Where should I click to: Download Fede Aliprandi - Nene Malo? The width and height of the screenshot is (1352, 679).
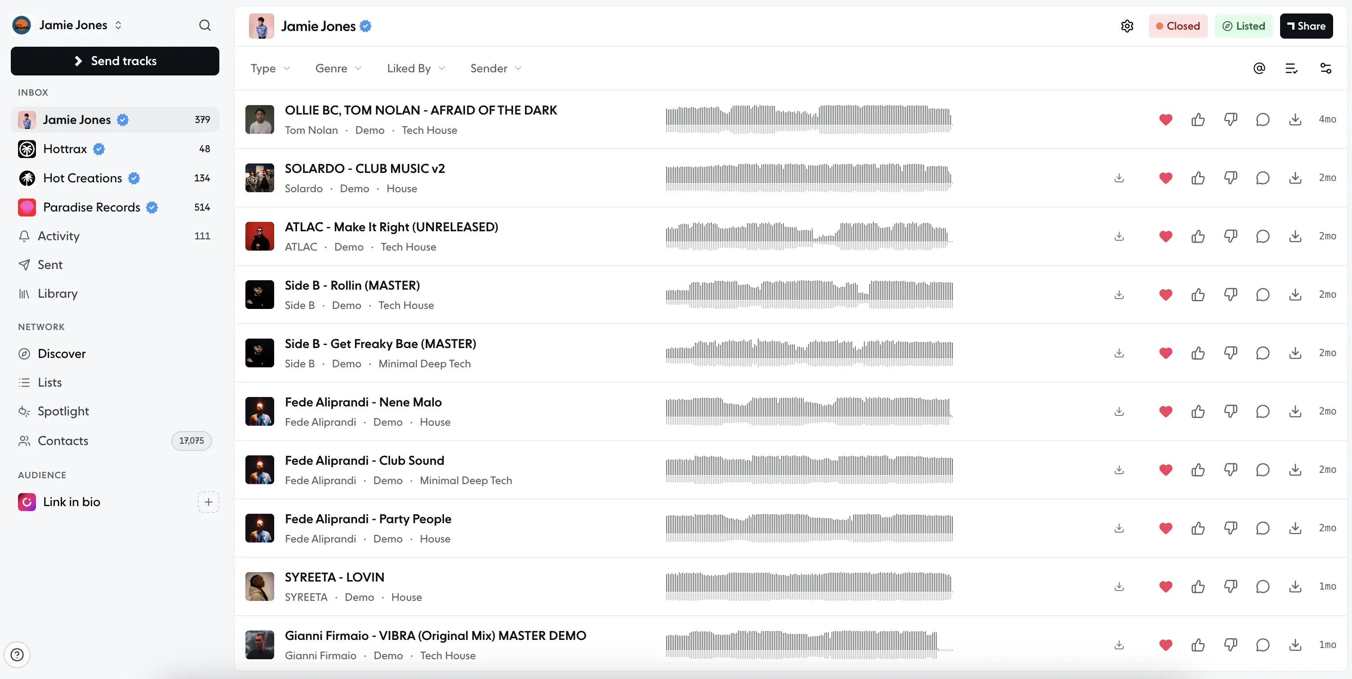[x=1295, y=411]
